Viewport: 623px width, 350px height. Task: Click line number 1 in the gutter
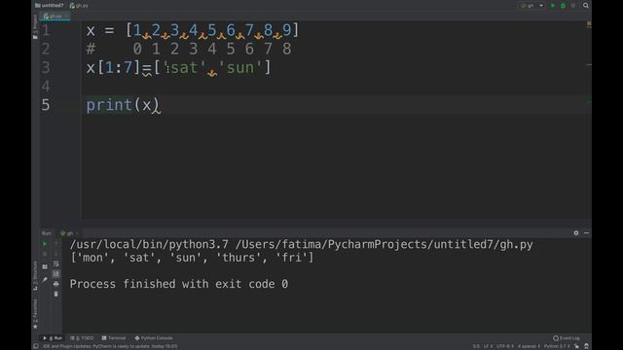(x=46, y=30)
